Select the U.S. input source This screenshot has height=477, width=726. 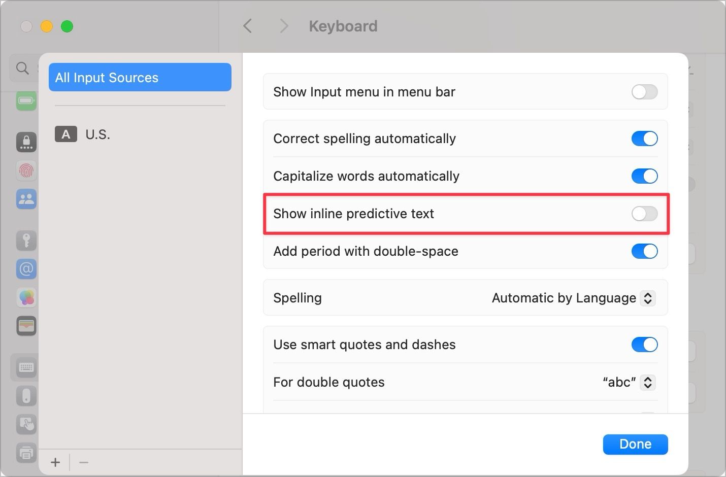coord(97,134)
